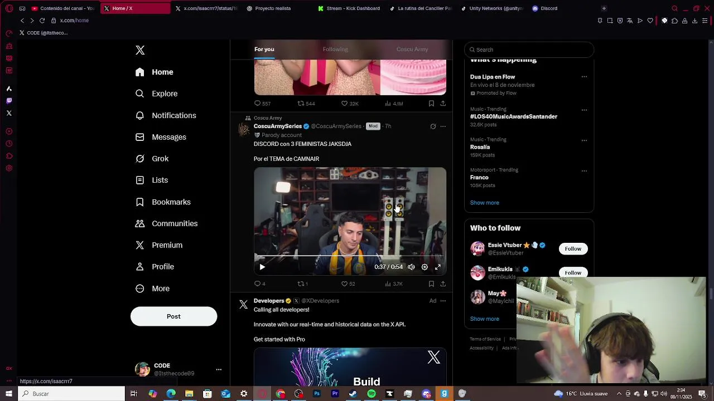Open Grok from the sidebar

(x=152, y=159)
